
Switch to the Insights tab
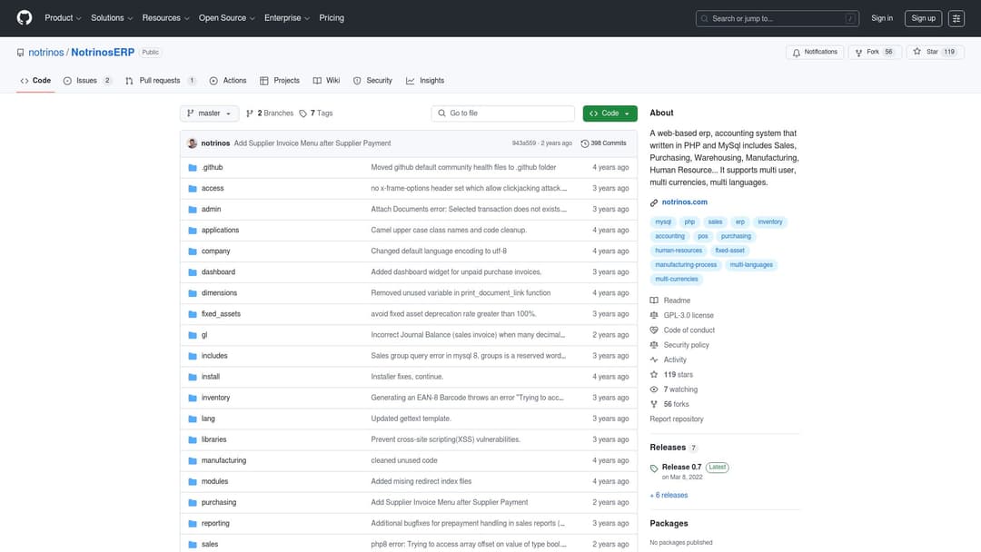click(425, 81)
